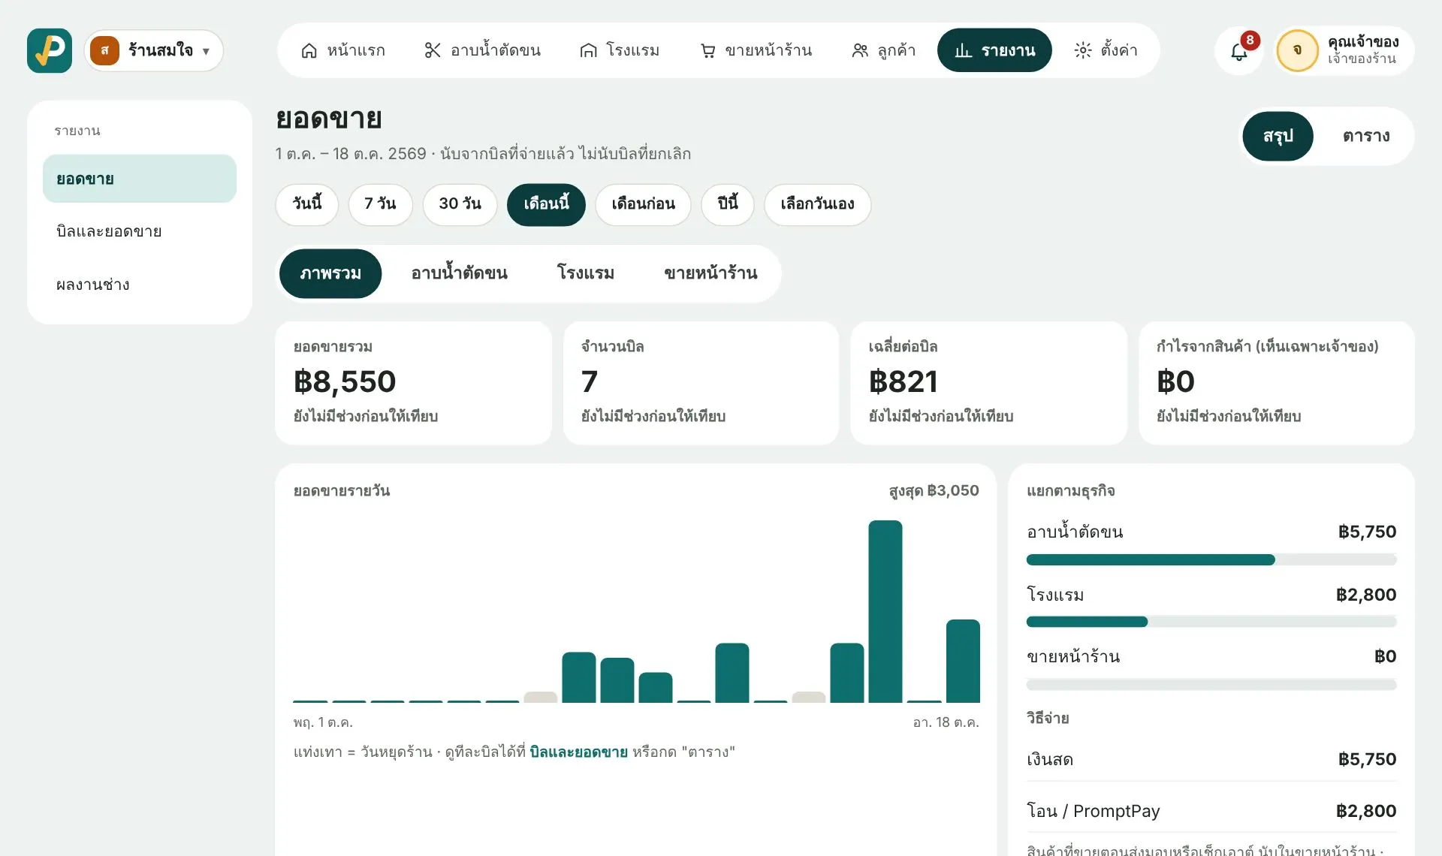Open the คุณเจ้าของ account menu

[x=1344, y=50]
